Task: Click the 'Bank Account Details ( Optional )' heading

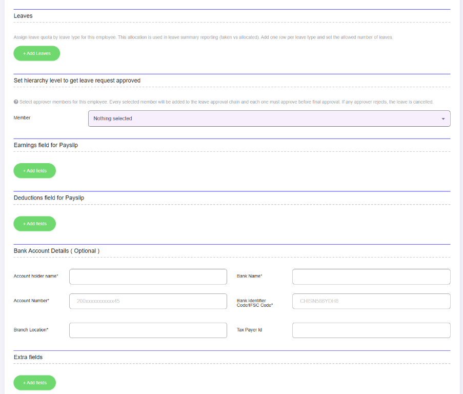Action: [57, 251]
